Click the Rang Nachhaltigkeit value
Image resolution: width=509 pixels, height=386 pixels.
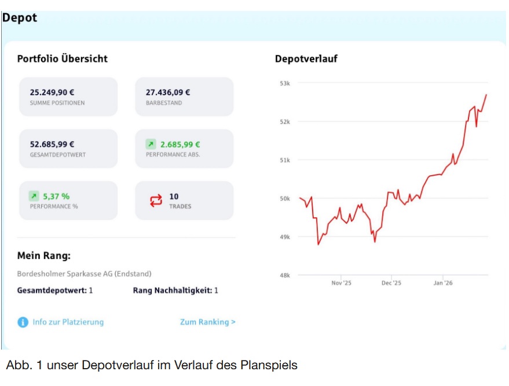point(216,291)
